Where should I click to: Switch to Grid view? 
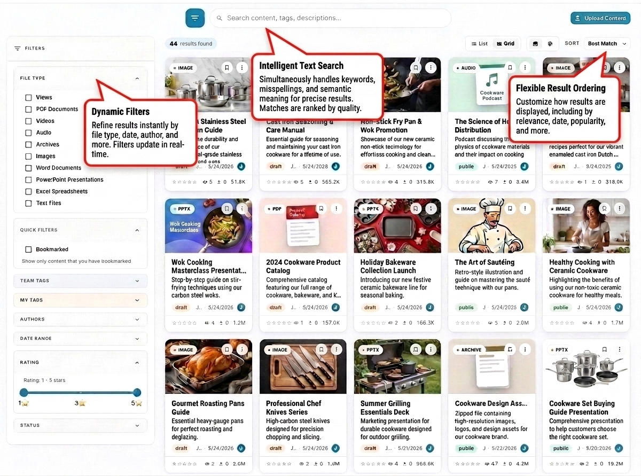pos(505,44)
